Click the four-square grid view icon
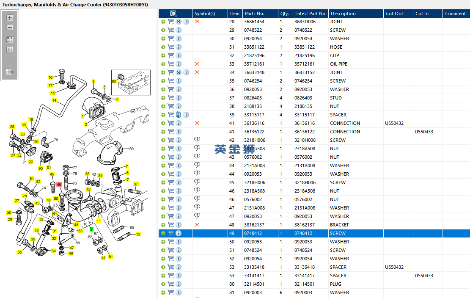Viewport: 470px width, 298px height. click(x=10, y=39)
